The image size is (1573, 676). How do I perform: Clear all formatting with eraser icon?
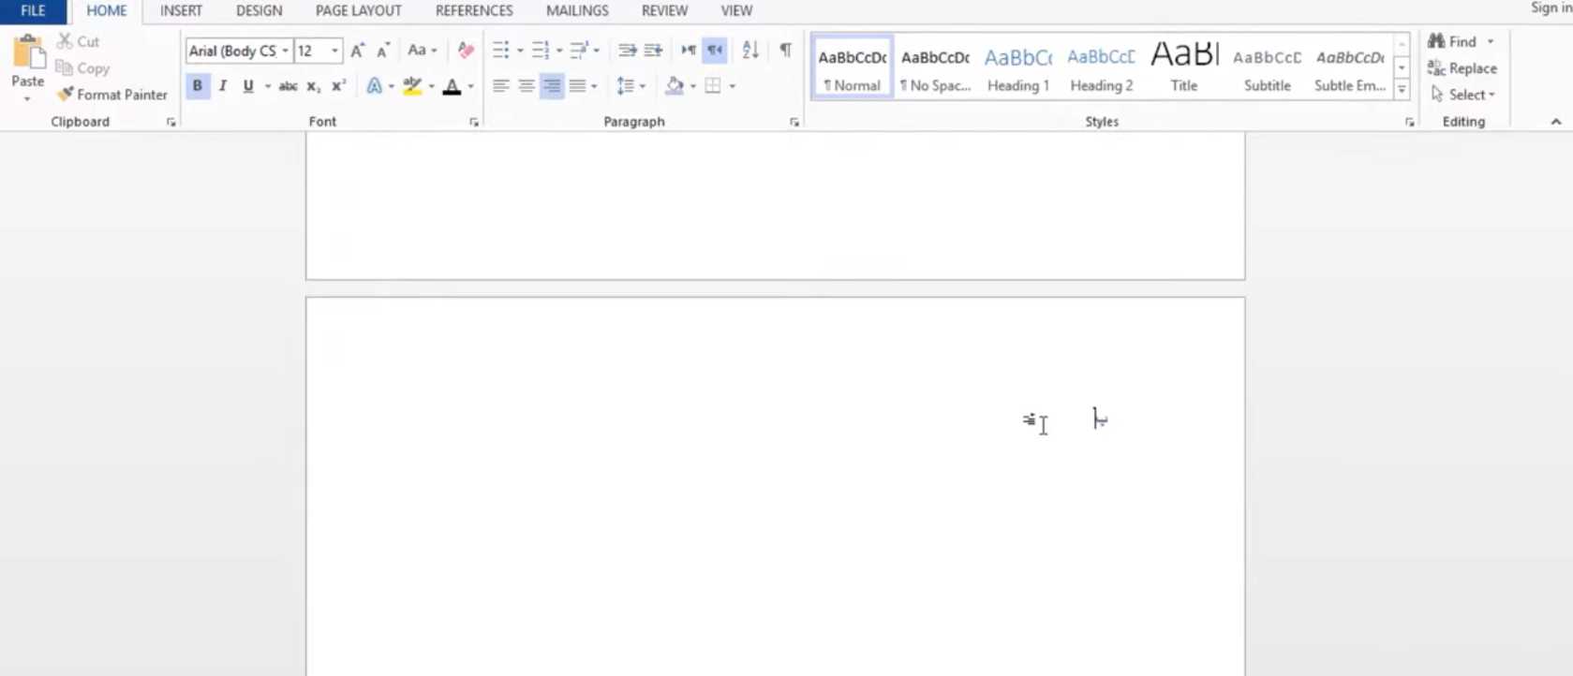[x=466, y=51]
